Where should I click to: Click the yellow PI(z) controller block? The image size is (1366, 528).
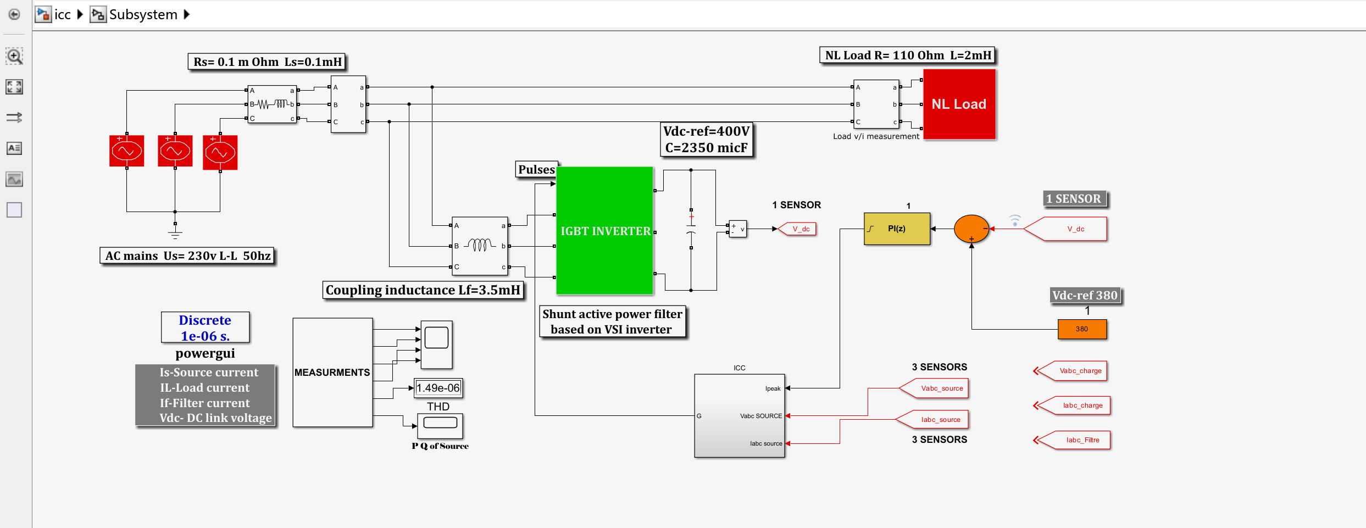click(897, 229)
